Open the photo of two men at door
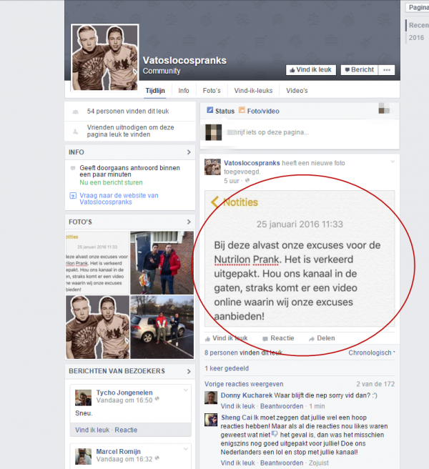The width and height of the screenshot is (429, 469). point(162,262)
